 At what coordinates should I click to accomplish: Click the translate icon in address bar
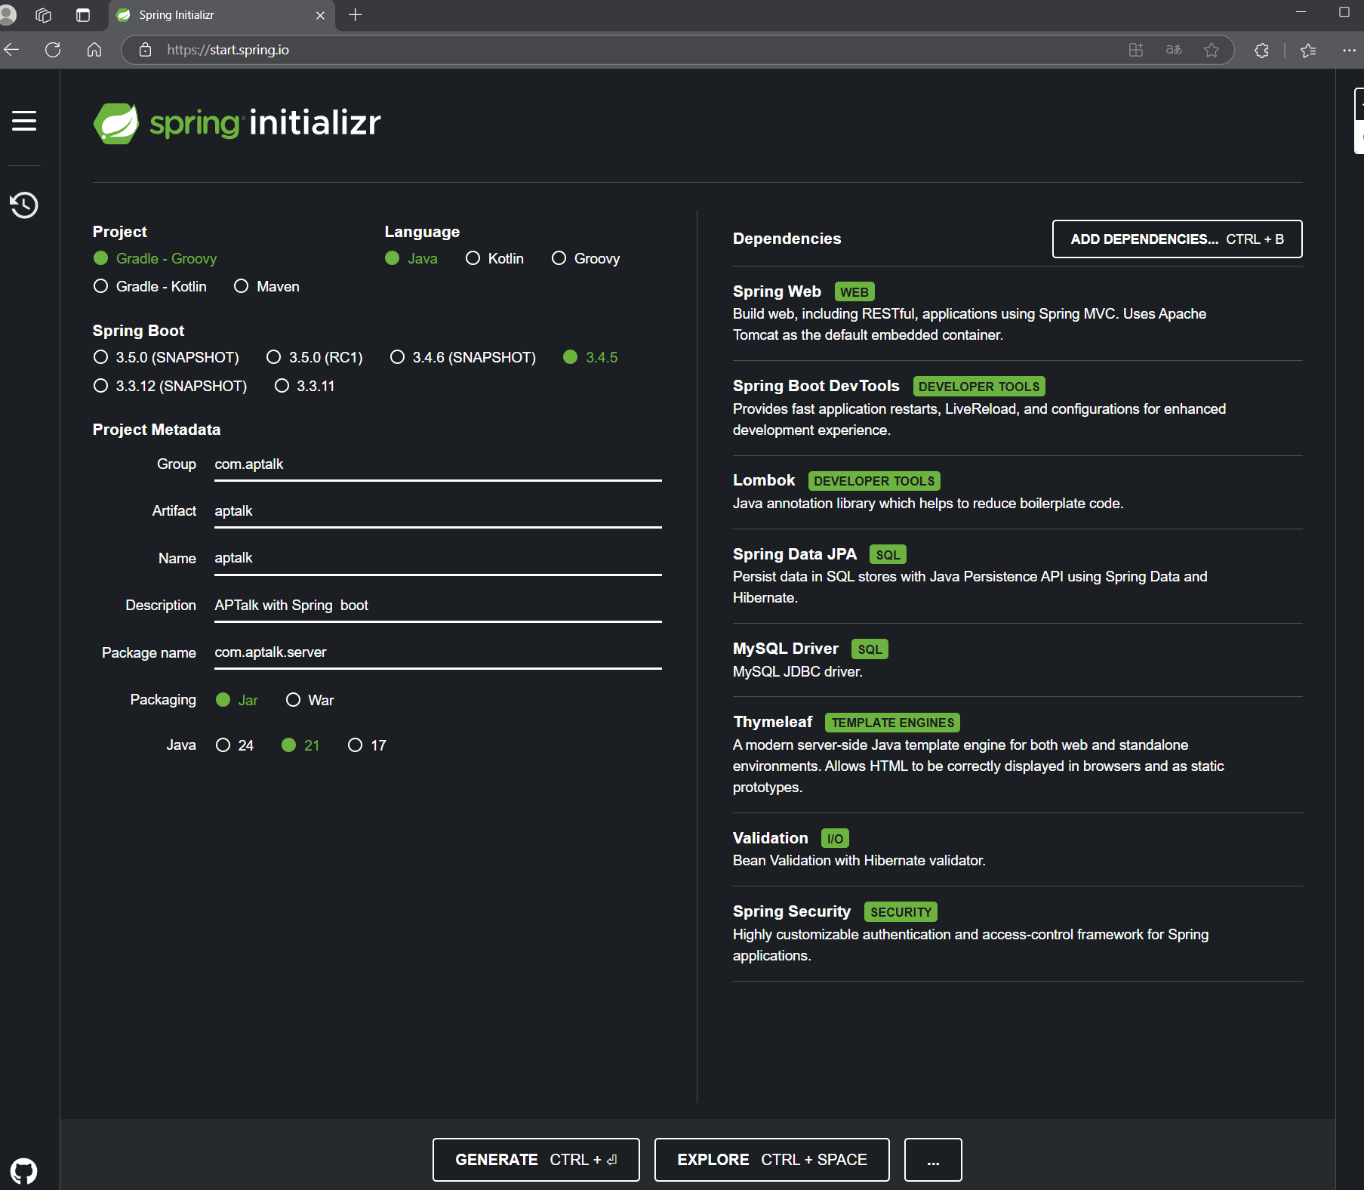click(x=1174, y=50)
